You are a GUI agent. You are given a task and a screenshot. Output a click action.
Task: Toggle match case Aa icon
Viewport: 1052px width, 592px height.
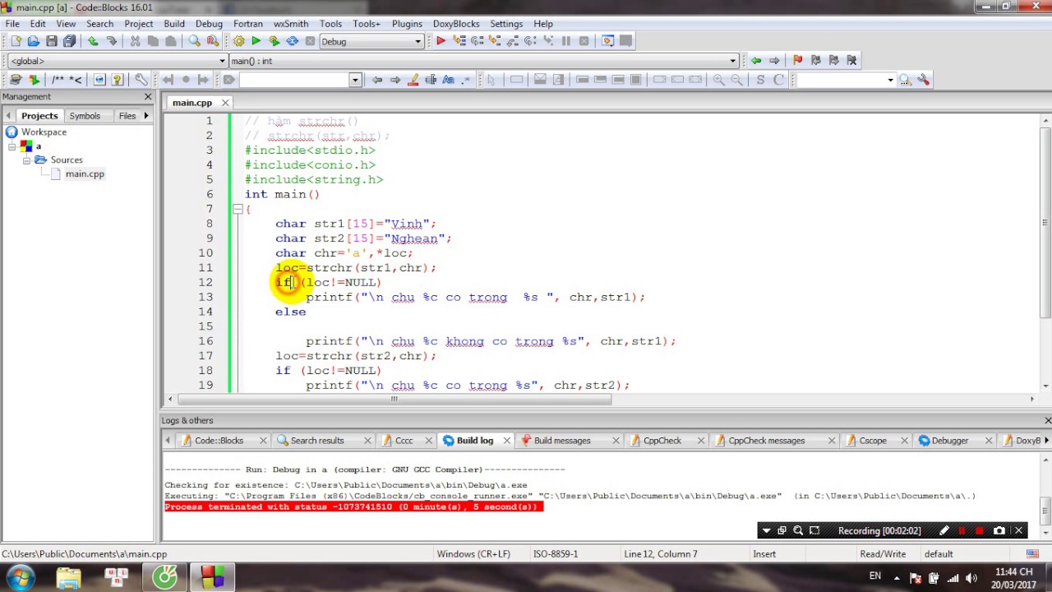pos(449,80)
